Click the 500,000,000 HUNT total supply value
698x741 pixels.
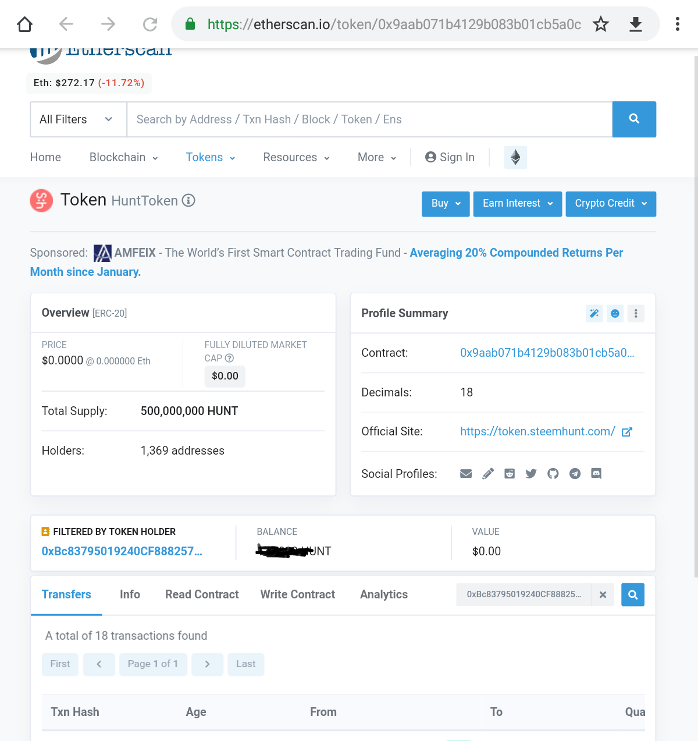[189, 411]
